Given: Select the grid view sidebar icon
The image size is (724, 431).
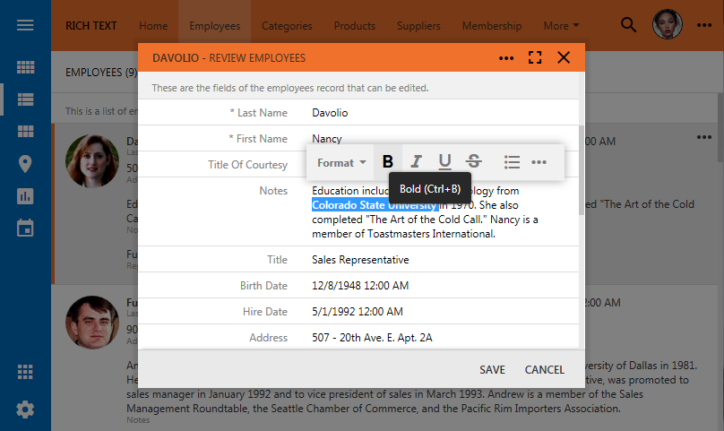Looking at the screenshot, I should (25, 67).
